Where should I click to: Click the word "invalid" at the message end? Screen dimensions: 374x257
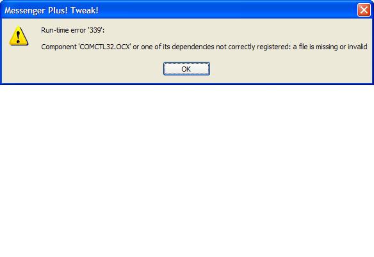click(x=357, y=47)
